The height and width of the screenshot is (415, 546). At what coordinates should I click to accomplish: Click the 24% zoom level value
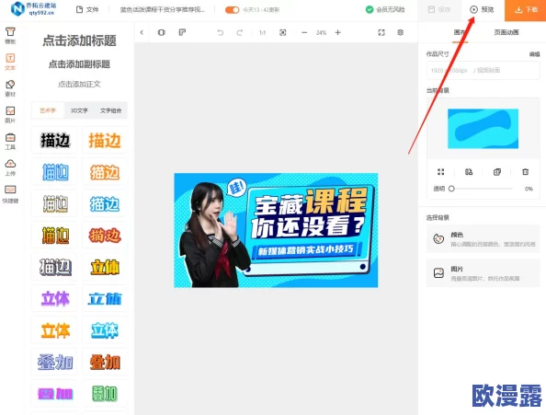tap(321, 33)
